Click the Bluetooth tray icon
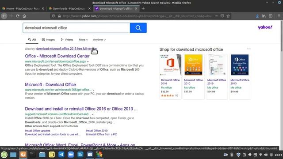Viewport: 283px width, 159px height. pyautogui.click(x=232, y=155)
